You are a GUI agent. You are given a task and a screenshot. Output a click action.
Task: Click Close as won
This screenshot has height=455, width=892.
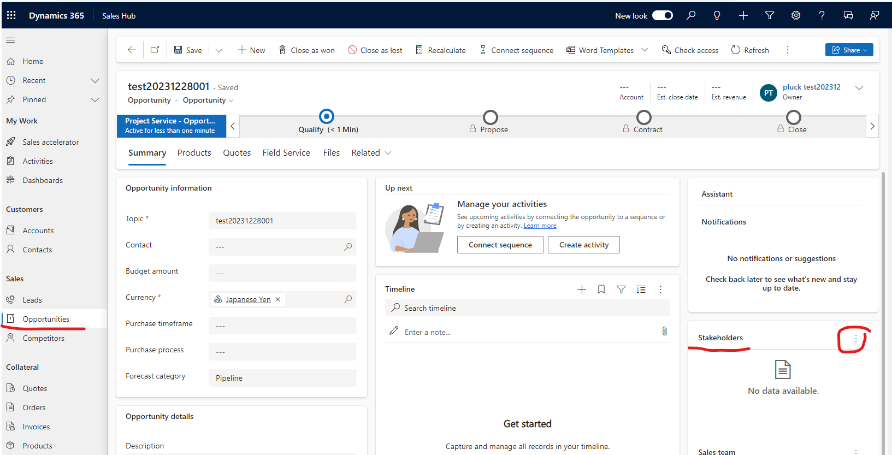(x=306, y=50)
